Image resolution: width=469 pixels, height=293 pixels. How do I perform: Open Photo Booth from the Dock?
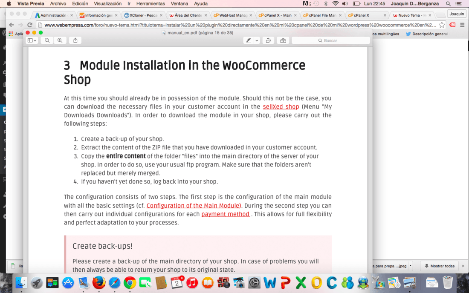[x=223, y=282]
